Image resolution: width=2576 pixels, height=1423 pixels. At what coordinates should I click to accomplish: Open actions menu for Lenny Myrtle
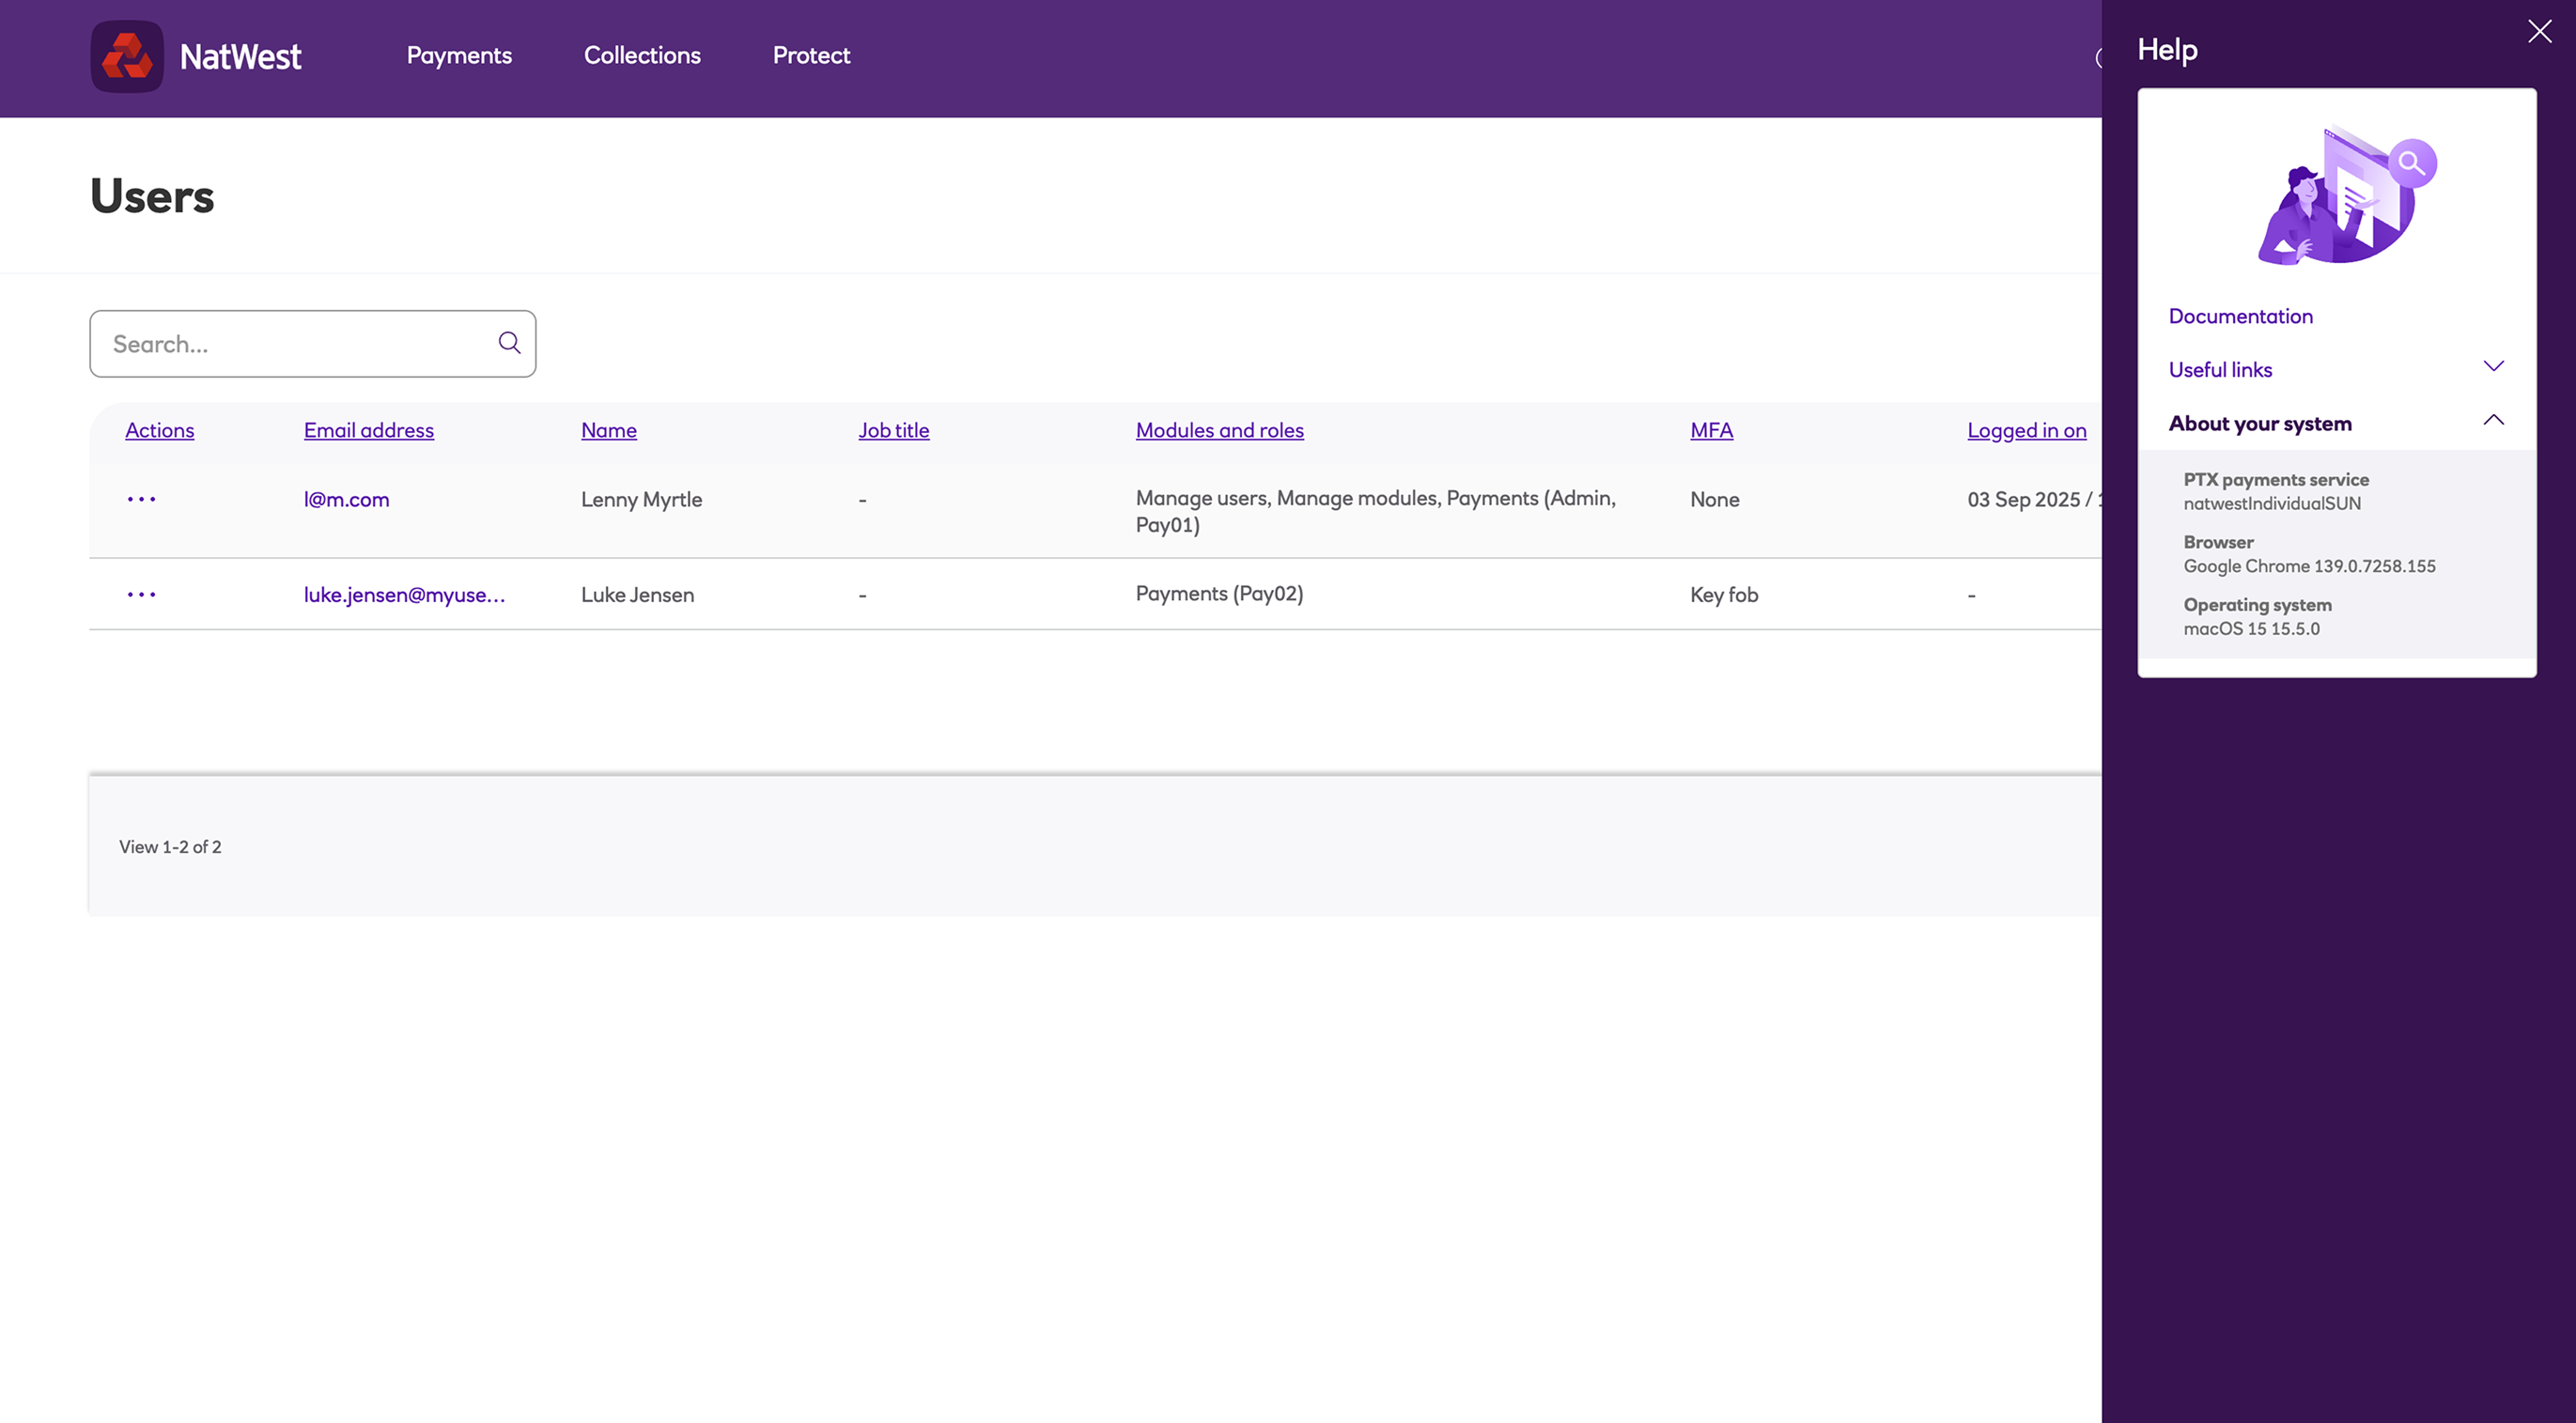point(141,499)
